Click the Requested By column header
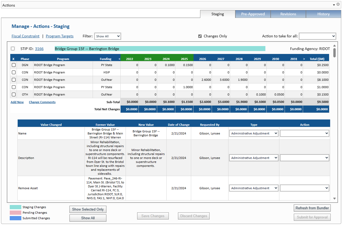Screen dimensions: 342x225 click(210, 125)
